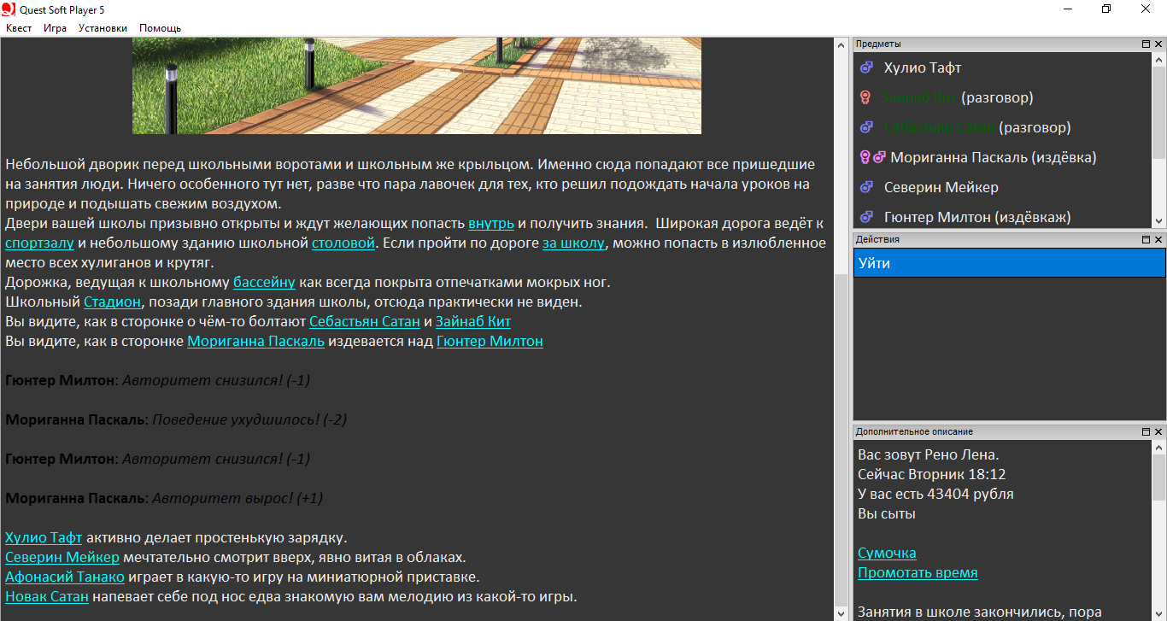Click the male icon beside Гюнтер Милтон
Viewport: 1167px width, 621px height.
(x=865, y=218)
